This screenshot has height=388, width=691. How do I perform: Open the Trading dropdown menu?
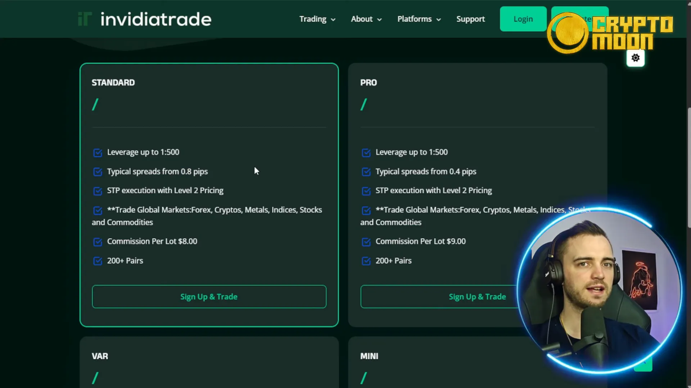pos(317,19)
